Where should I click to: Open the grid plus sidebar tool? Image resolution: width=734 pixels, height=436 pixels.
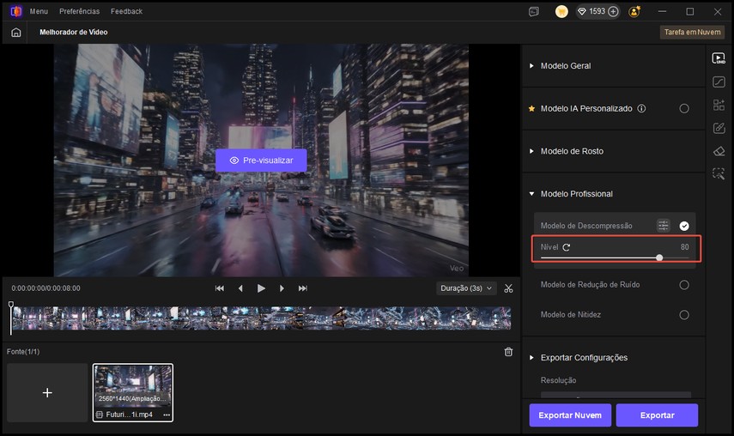[719, 105]
